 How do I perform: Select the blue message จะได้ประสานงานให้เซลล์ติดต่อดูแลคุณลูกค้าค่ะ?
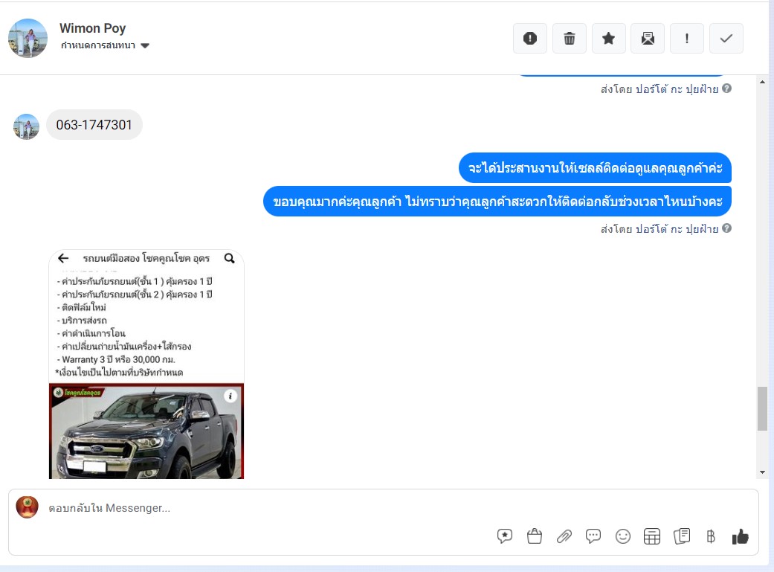595,167
